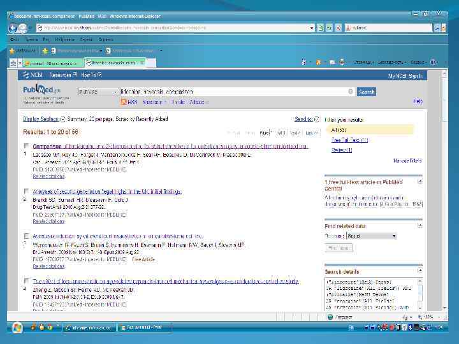Stop loading with the red X icon

coord(339,28)
